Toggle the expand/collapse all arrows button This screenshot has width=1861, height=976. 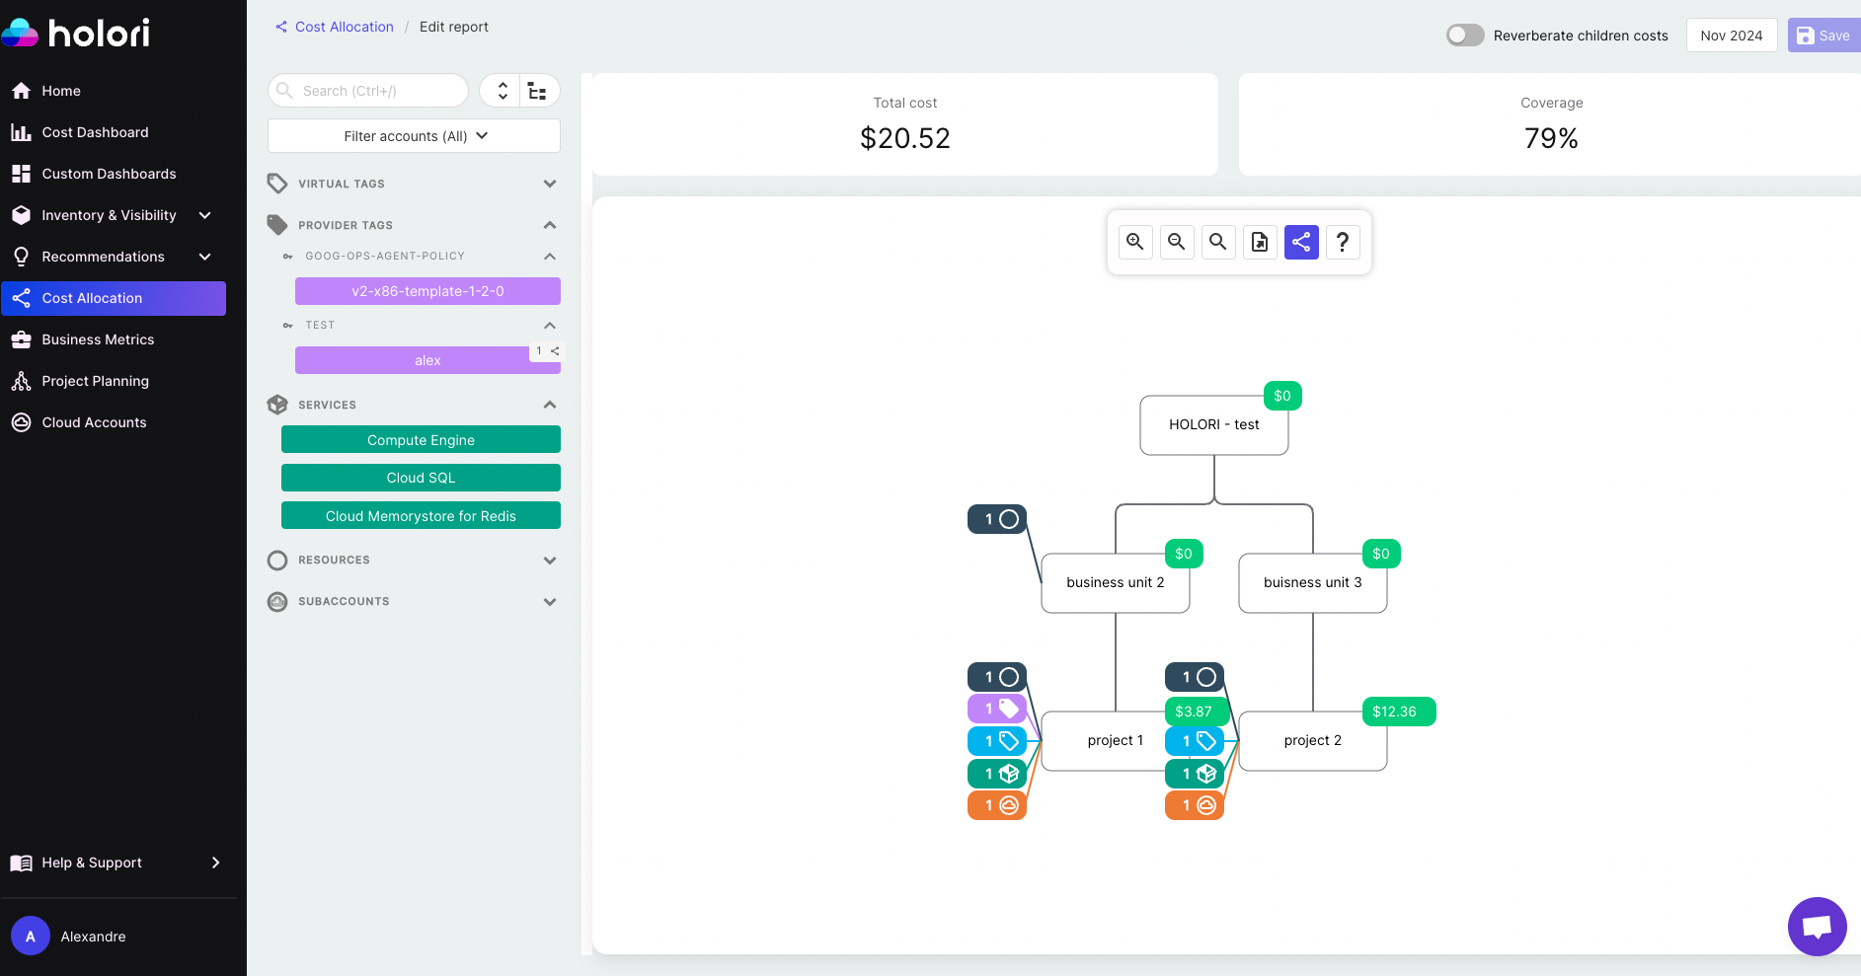[503, 91]
